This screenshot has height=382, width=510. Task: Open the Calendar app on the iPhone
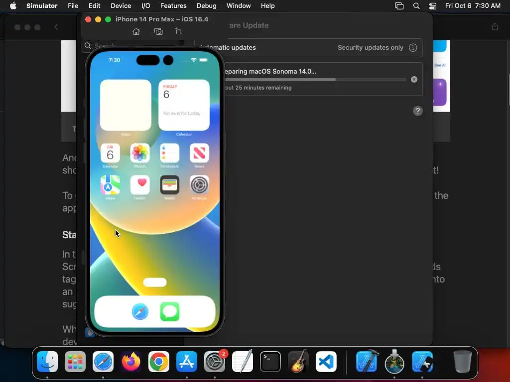(x=110, y=153)
